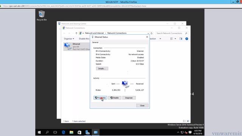The width and height of the screenshot is (242, 136).
Task: Expand the address bar history dropdown
Action: click(148, 33)
